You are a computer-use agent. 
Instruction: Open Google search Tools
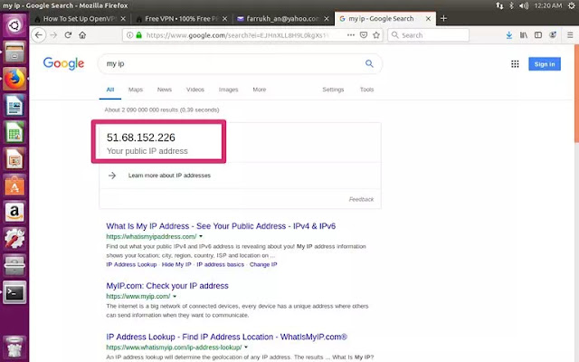pyautogui.click(x=366, y=90)
